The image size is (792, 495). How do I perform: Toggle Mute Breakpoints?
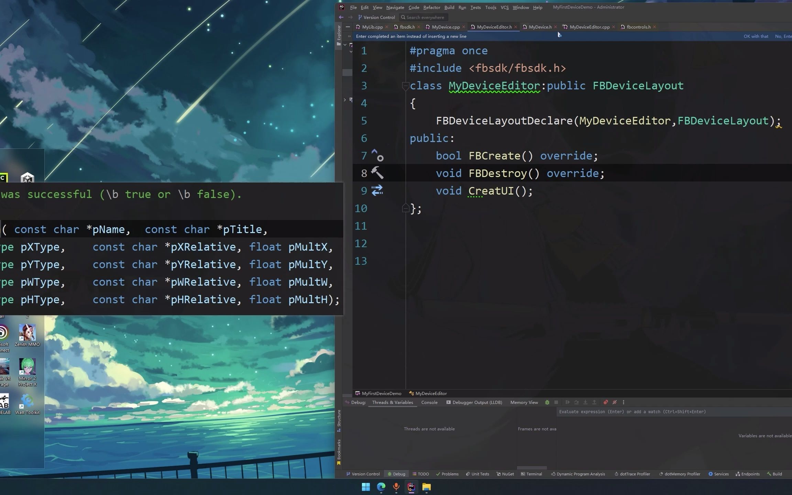pyautogui.click(x=615, y=402)
